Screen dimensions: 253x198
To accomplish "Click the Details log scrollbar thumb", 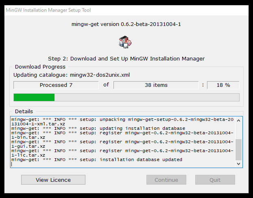I will [x=238, y=150].
